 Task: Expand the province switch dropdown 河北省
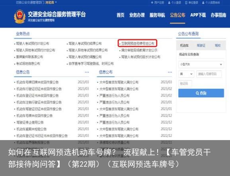pos(51,2)
